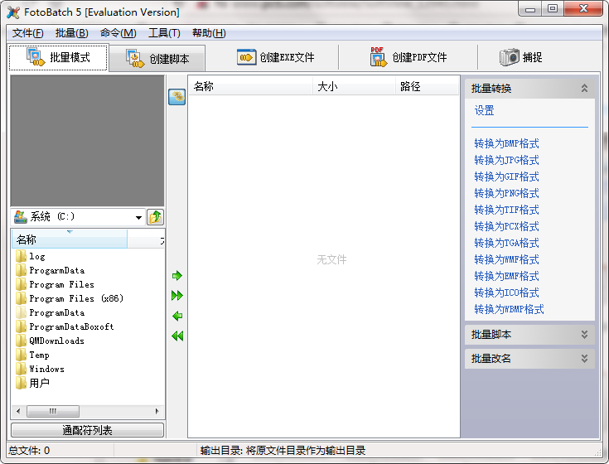Sort file list by 大小 column
609x464 pixels.
pyautogui.click(x=354, y=86)
